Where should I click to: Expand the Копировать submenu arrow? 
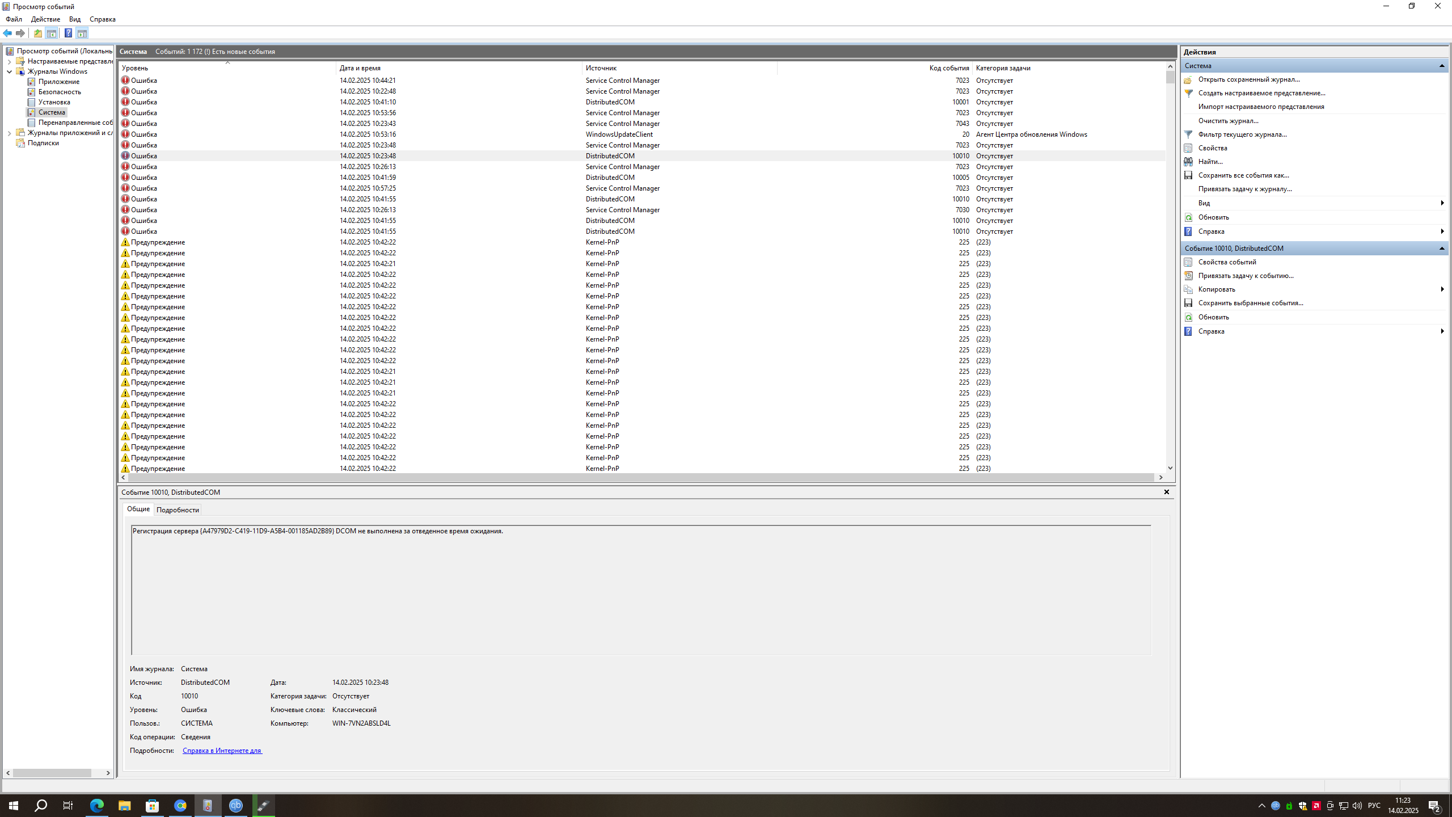[1442, 289]
